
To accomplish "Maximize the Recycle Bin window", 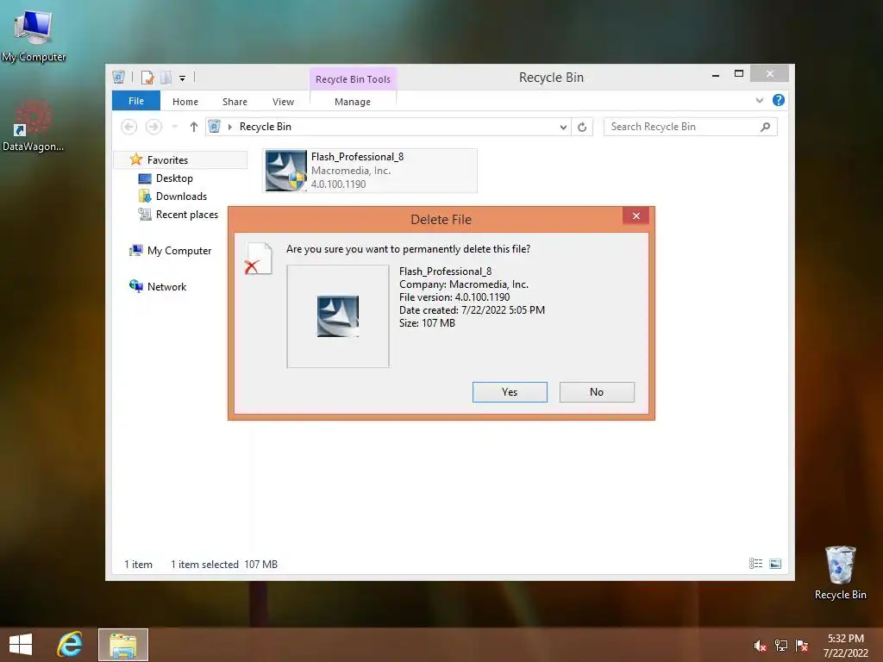I will click(x=739, y=74).
